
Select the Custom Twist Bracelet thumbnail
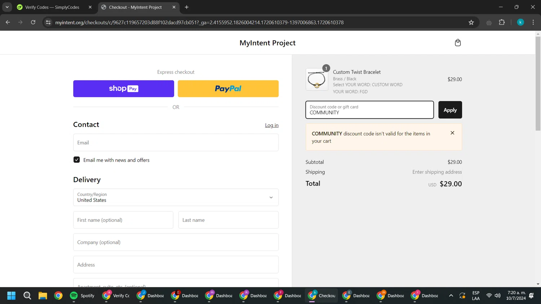(x=317, y=79)
